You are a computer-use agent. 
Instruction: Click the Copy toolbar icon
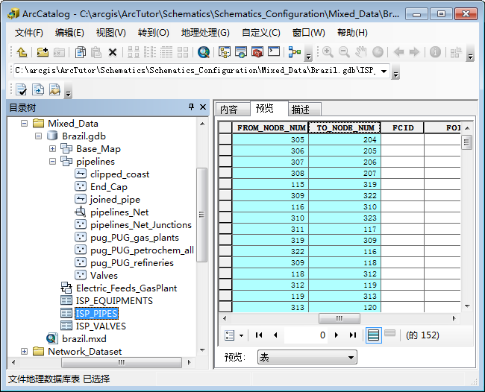(x=81, y=52)
